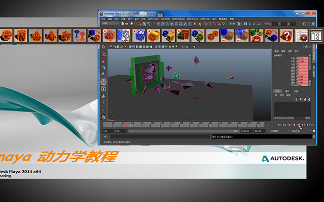Image resolution: width=324 pixels, height=202 pixels.
Task: Toggle Auto Keyframe red key button
Action: pos(314,131)
